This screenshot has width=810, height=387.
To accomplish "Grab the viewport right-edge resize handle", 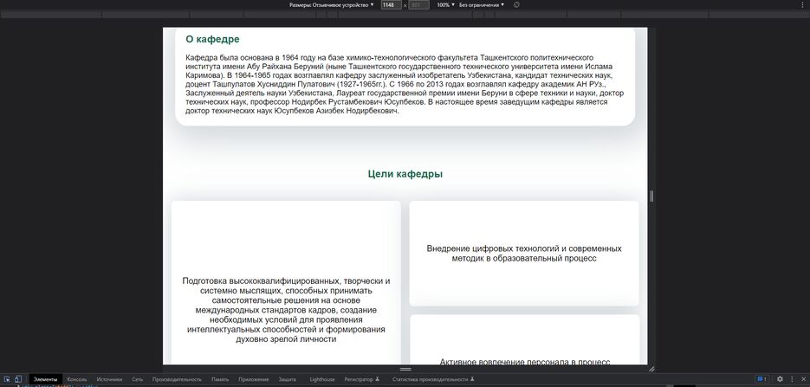I will (x=651, y=197).
